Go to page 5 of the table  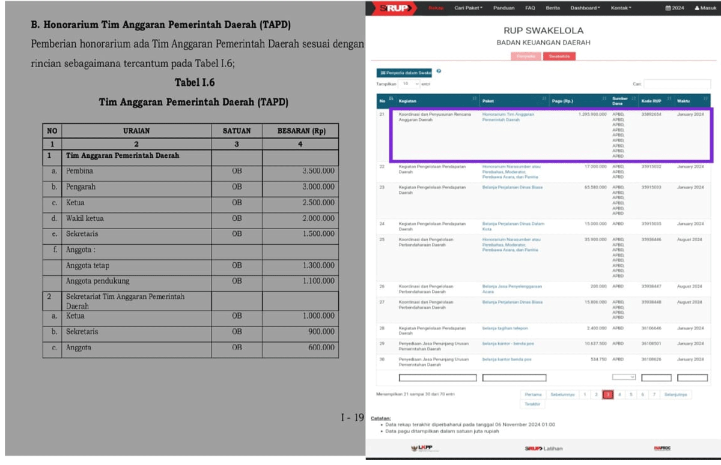pos(631,394)
